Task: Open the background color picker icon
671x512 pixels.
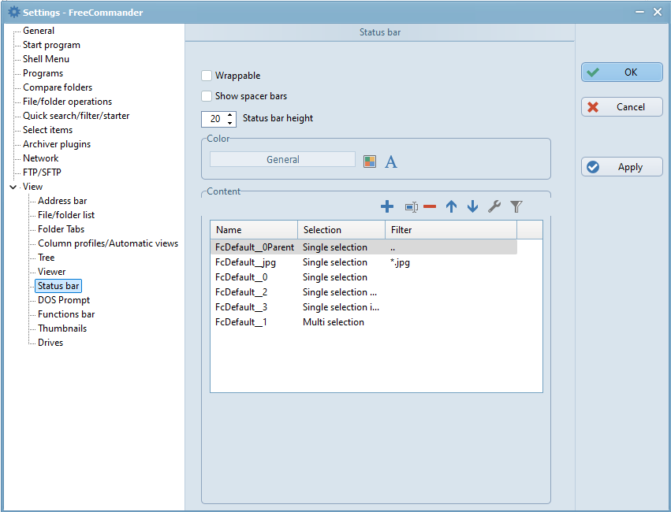Action: pos(370,161)
